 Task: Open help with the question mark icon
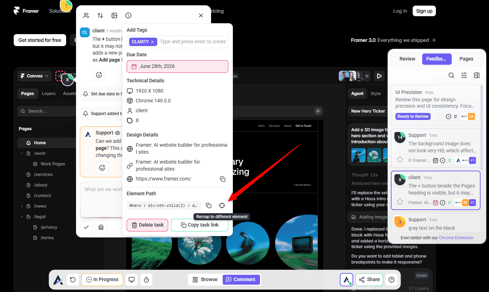pos(392,280)
